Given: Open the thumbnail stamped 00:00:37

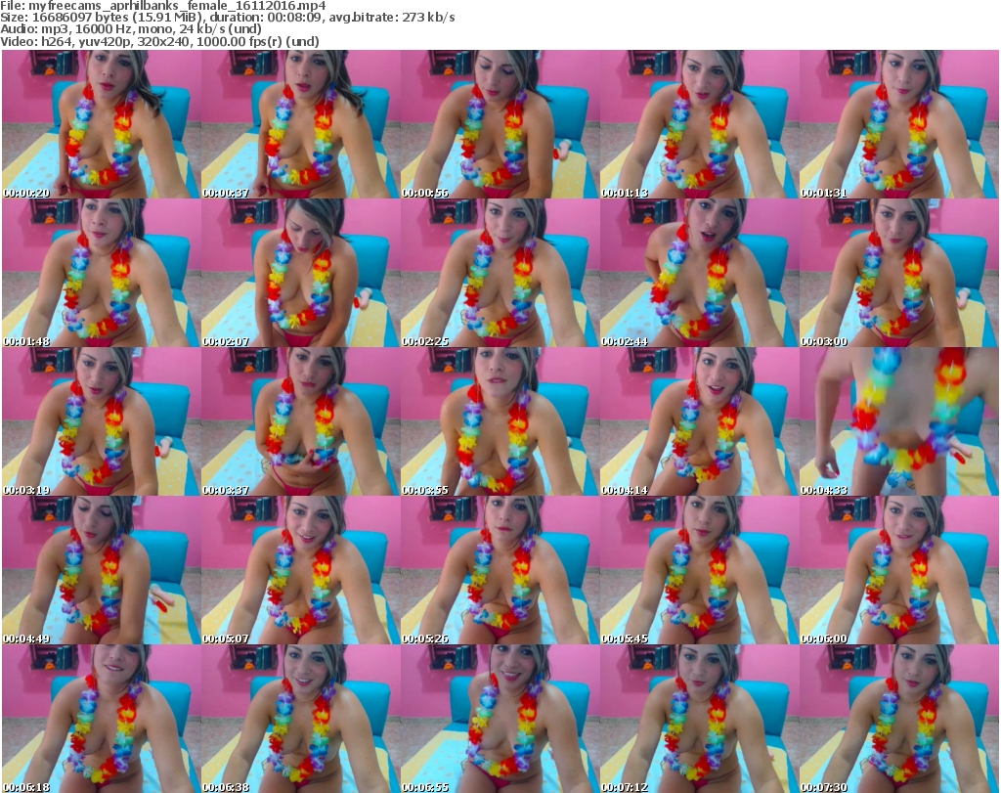Looking at the screenshot, I should 301,124.
